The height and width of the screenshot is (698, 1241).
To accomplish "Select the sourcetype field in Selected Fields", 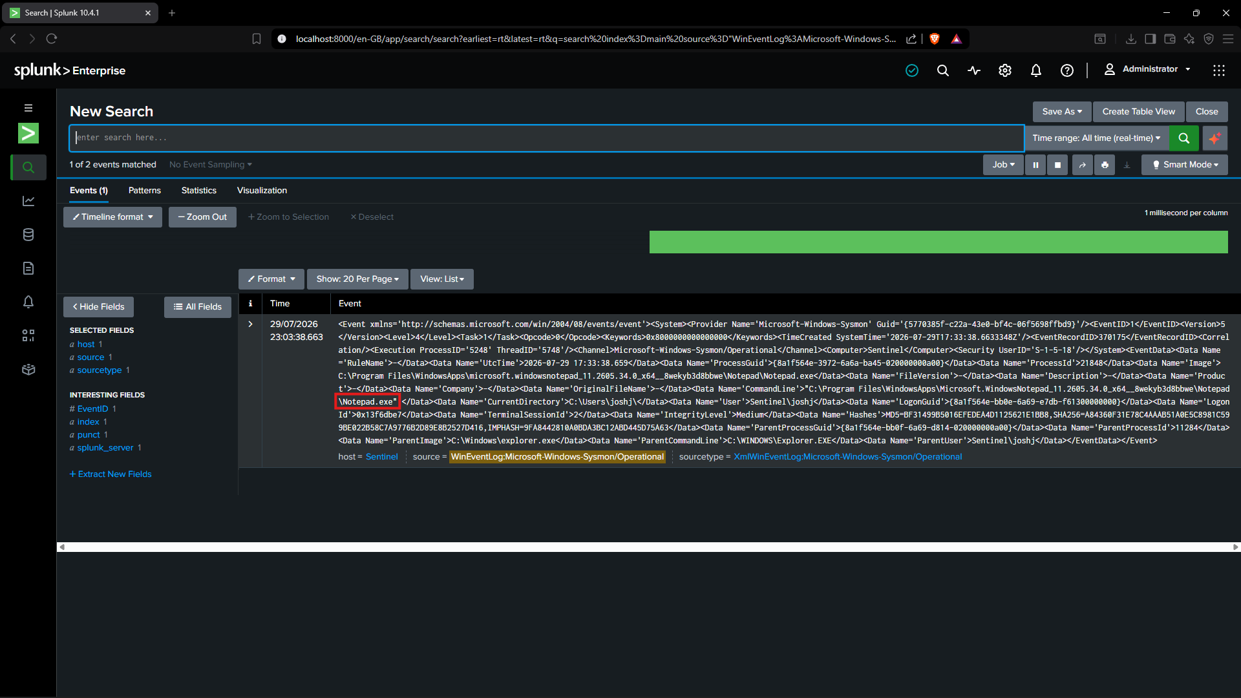I will [100, 370].
